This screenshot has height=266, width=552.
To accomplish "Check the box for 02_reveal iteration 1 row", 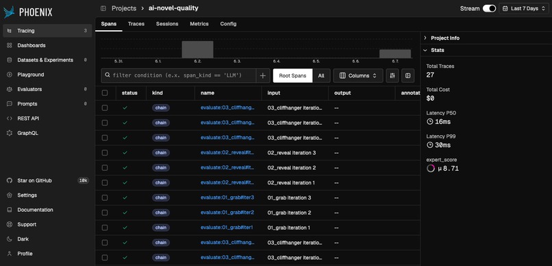I will pyautogui.click(x=105, y=182).
